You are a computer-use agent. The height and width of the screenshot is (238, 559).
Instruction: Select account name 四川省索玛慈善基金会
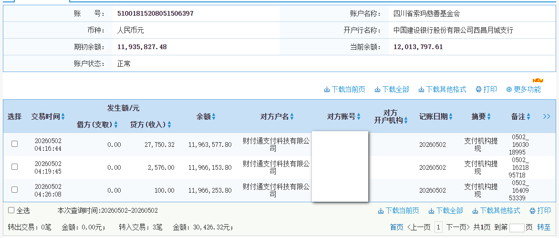427,14
